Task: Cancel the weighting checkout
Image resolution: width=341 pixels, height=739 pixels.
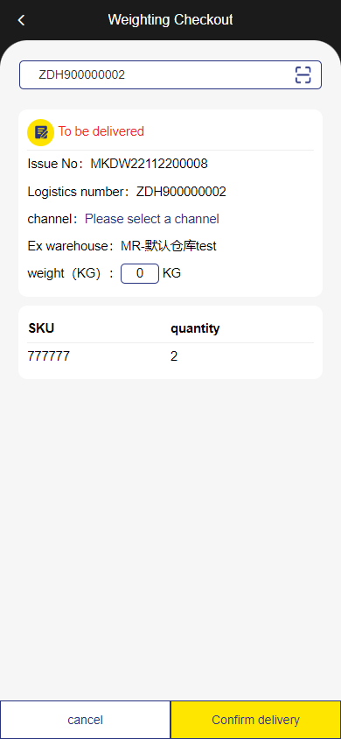Action: (x=85, y=720)
